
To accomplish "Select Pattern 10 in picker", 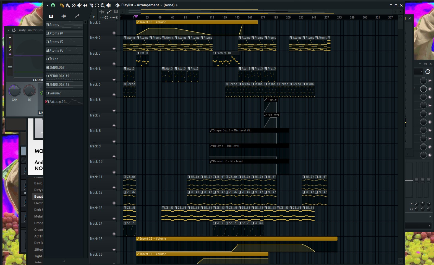I will pyautogui.click(x=64, y=102).
